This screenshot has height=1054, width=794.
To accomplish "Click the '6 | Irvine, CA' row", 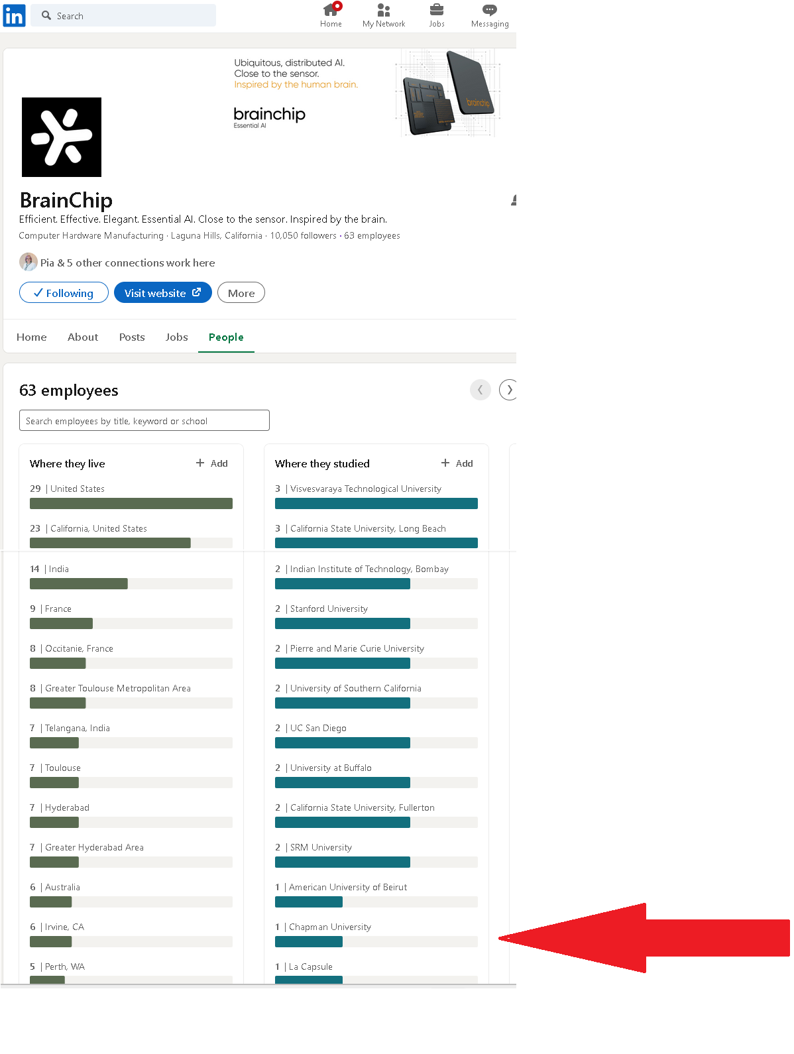I will click(x=131, y=935).
